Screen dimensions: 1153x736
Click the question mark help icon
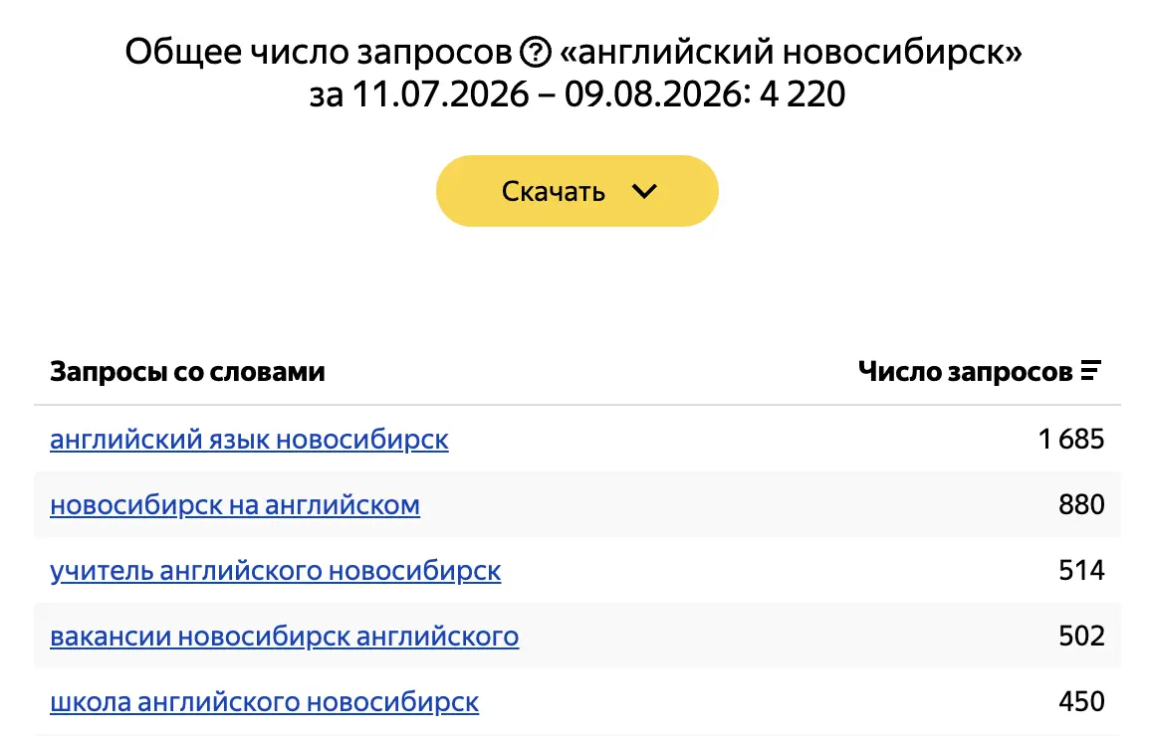[536, 52]
